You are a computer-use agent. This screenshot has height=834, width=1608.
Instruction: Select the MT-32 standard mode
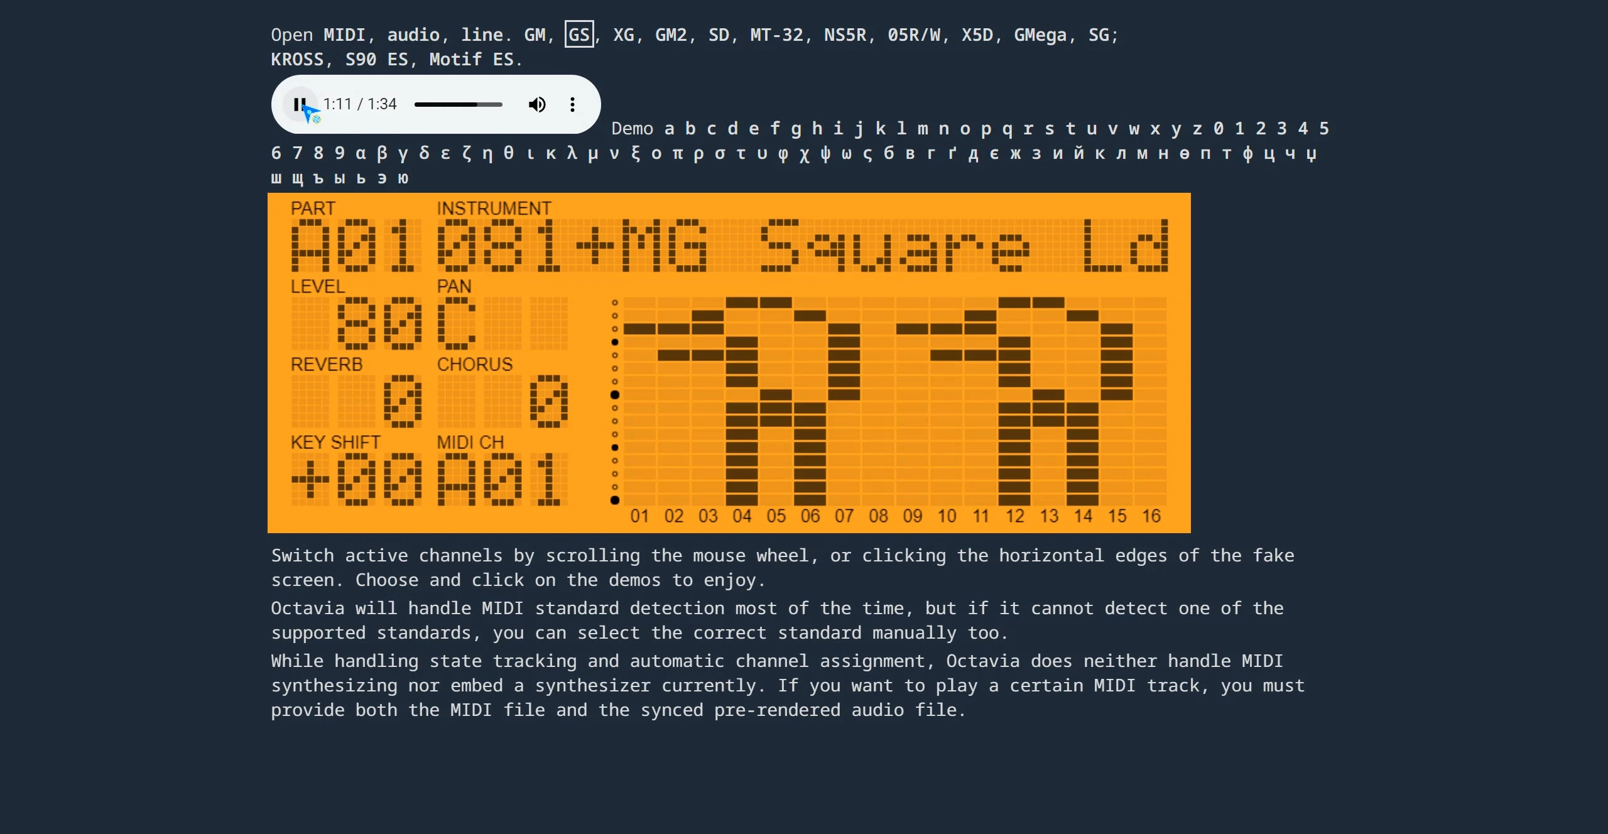(x=777, y=35)
